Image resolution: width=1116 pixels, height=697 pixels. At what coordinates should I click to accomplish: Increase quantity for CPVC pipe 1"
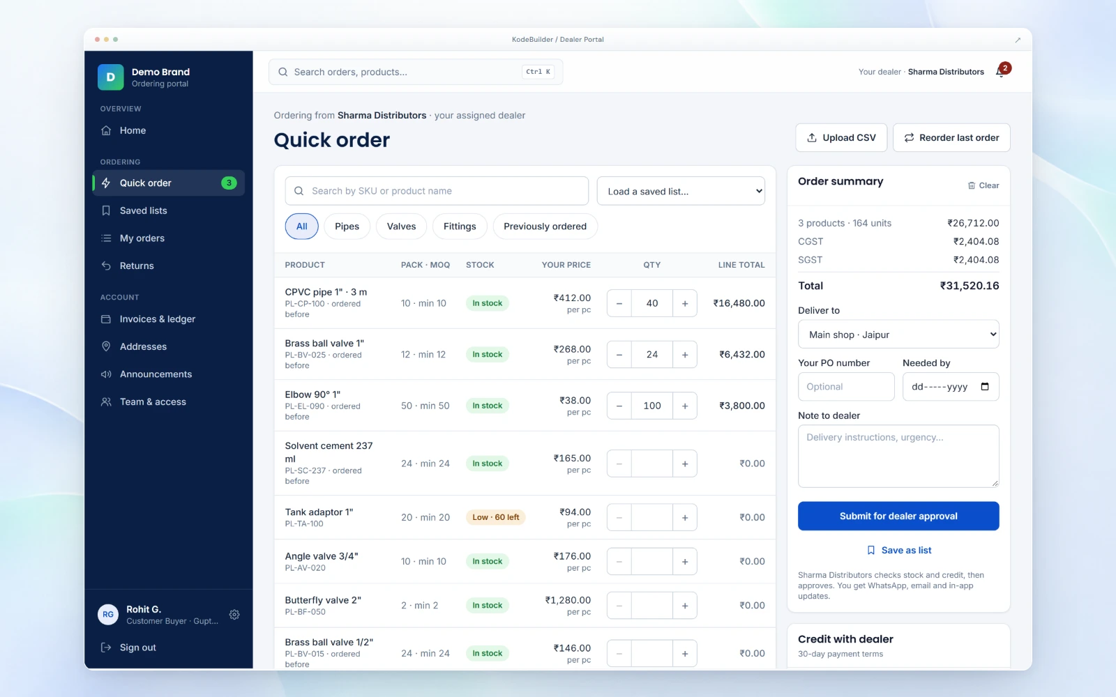(x=685, y=303)
